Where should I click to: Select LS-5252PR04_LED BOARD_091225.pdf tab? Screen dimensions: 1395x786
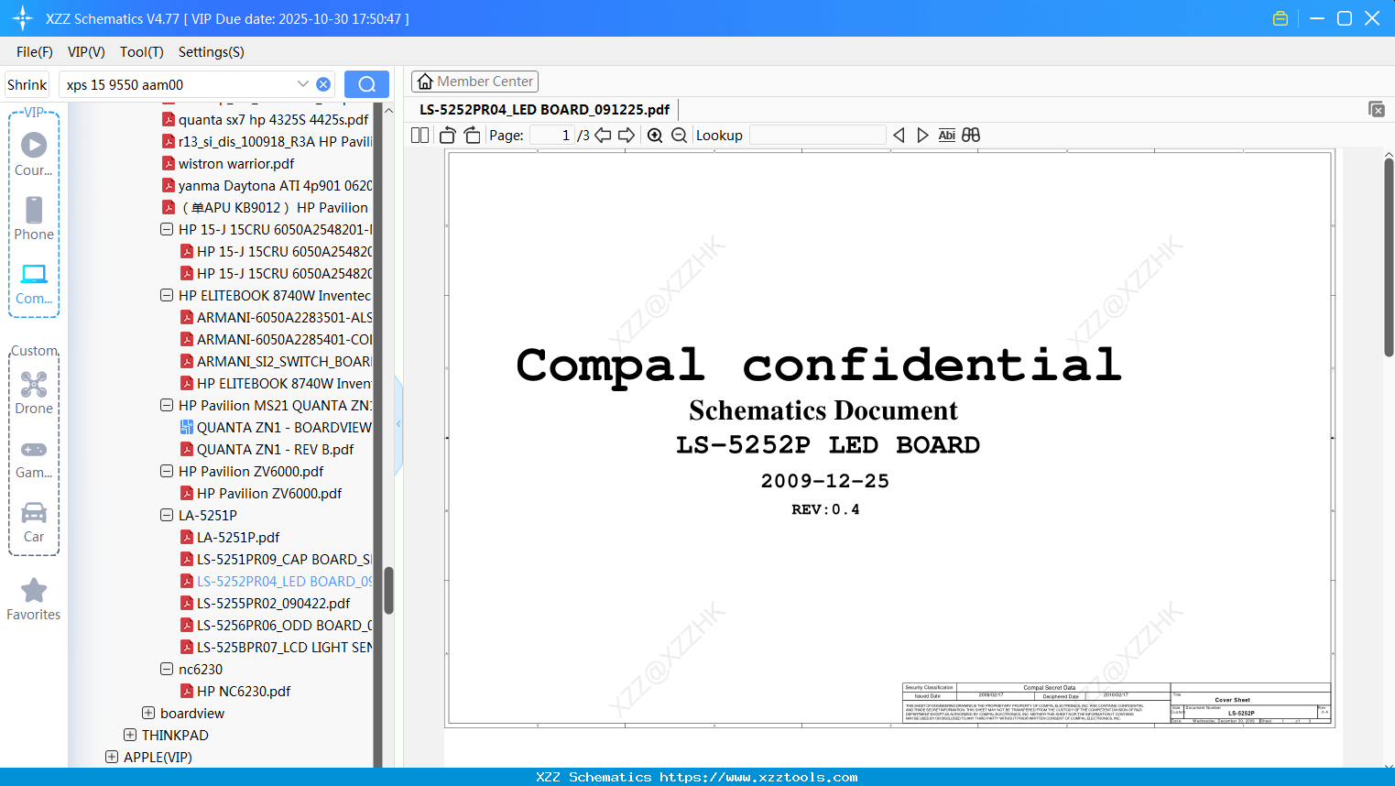544,109
